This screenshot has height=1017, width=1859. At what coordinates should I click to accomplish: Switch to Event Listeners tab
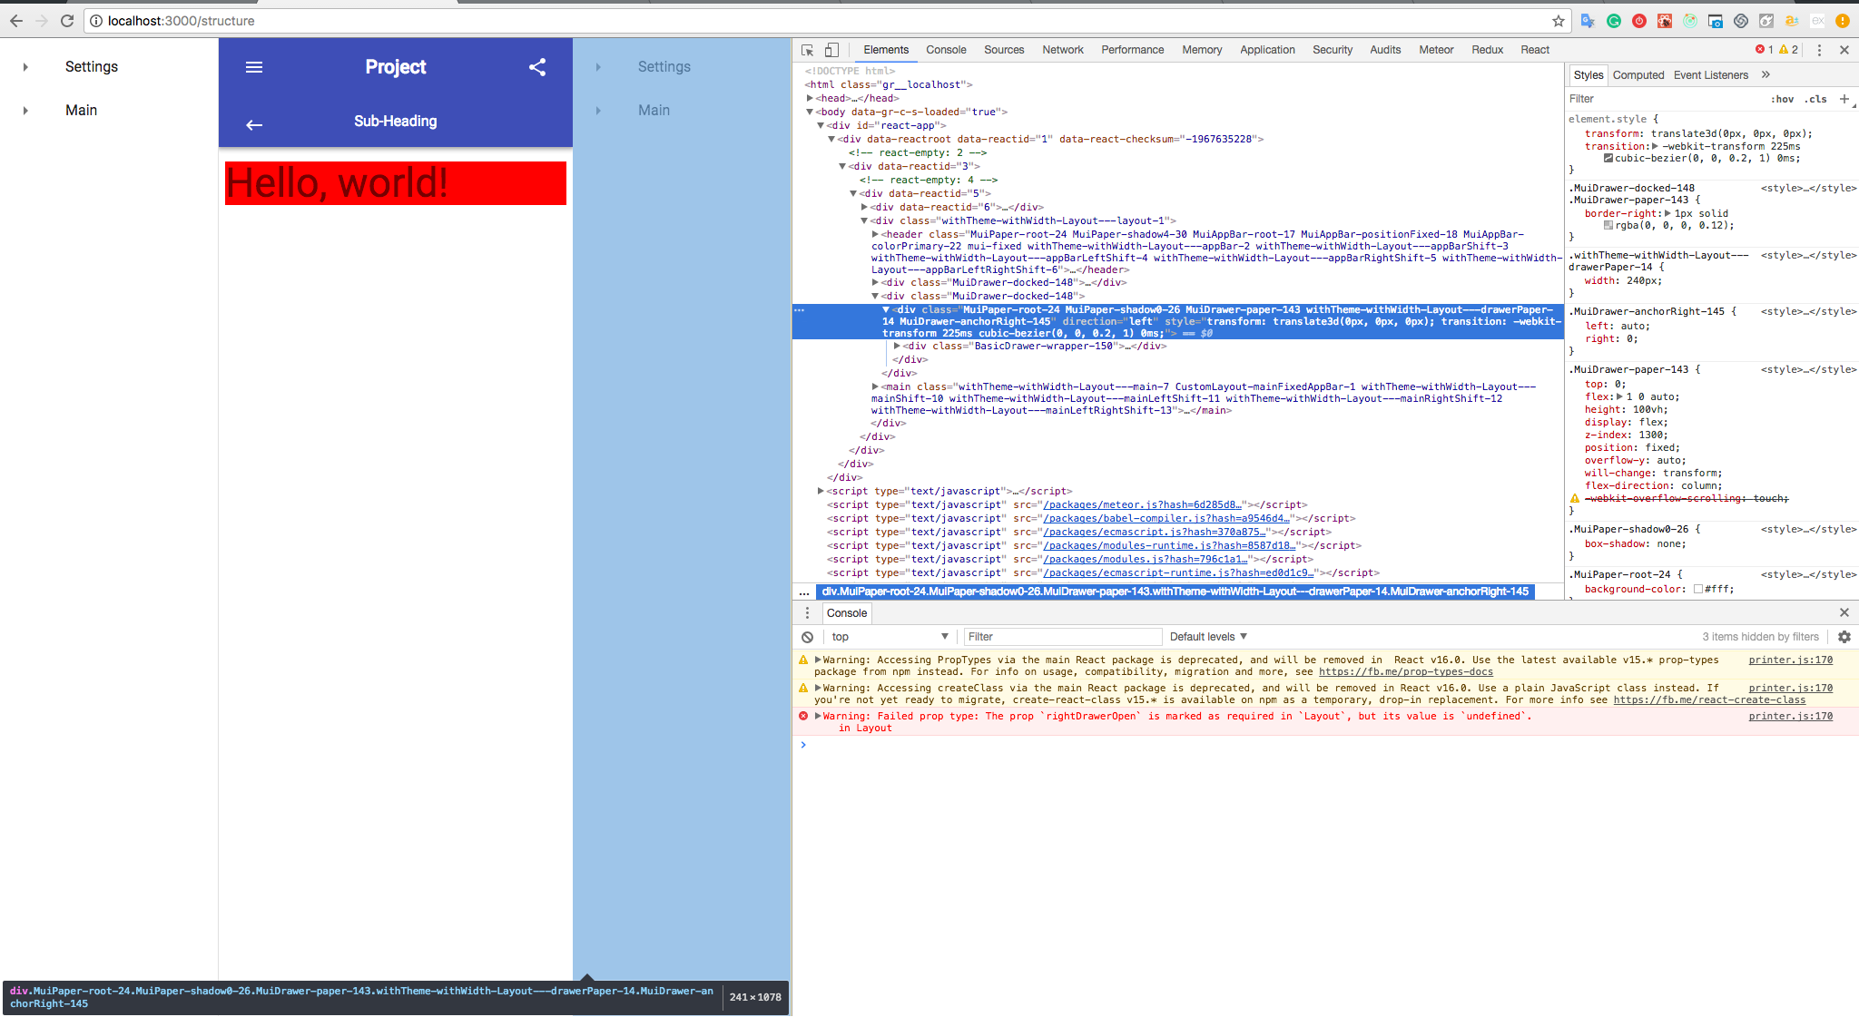(x=1711, y=74)
